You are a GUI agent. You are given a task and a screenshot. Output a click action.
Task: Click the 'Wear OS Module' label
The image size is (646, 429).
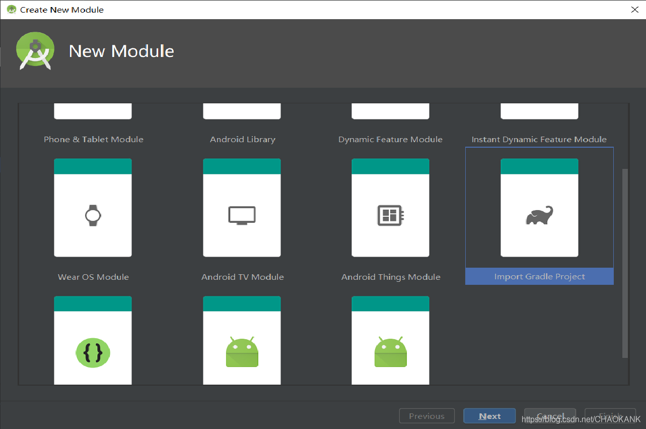[x=93, y=277]
